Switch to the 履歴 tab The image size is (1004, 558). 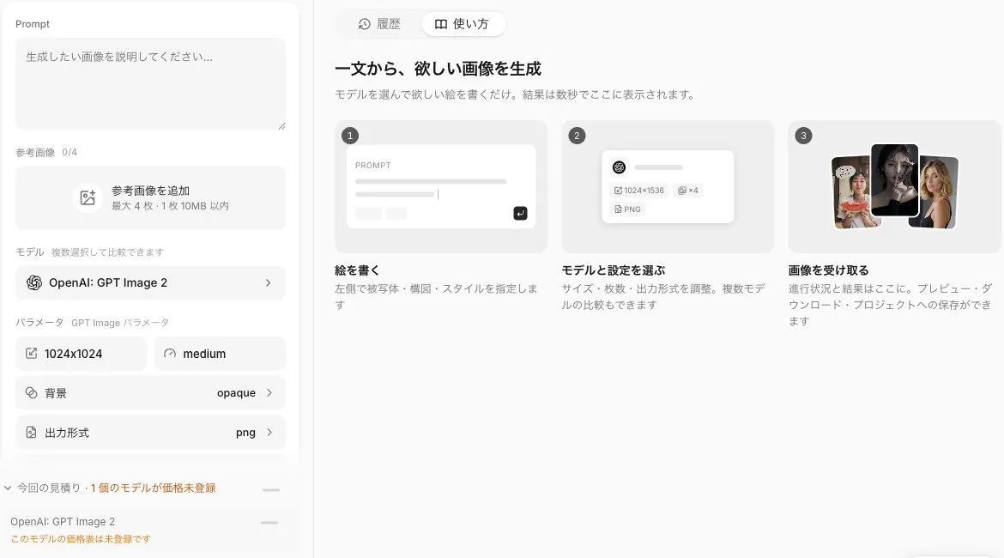point(379,24)
